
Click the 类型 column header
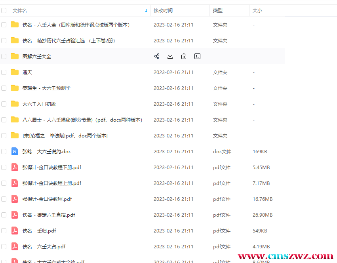pyautogui.click(x=218, y=11)
